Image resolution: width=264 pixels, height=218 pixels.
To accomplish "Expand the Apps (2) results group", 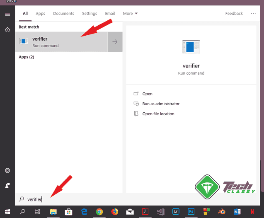I will coord(27,57).
